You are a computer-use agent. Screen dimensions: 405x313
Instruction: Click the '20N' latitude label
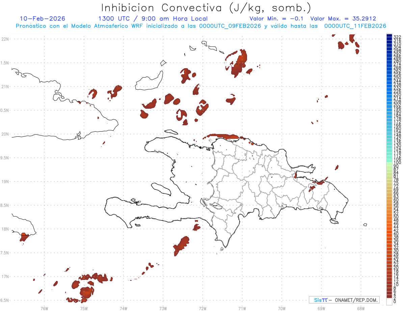coord(5,134)
